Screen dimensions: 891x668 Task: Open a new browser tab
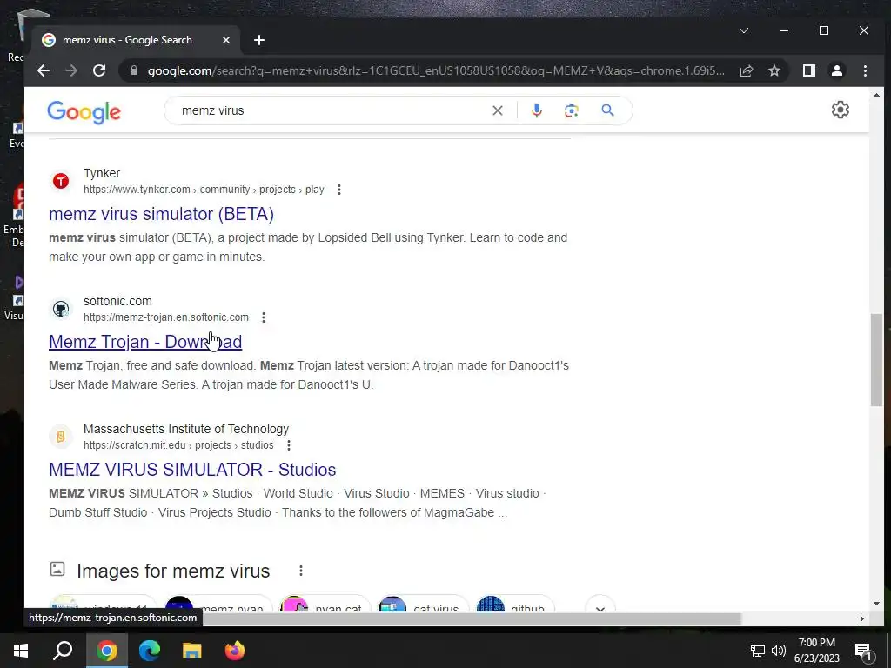click(259, 40)
